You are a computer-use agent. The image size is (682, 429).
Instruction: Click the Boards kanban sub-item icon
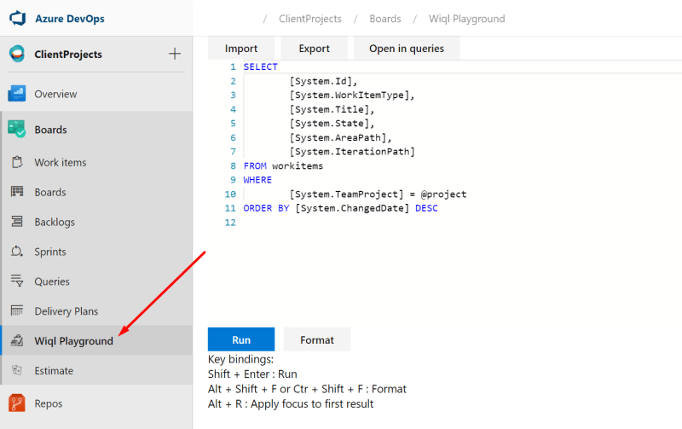click(17, 191)
